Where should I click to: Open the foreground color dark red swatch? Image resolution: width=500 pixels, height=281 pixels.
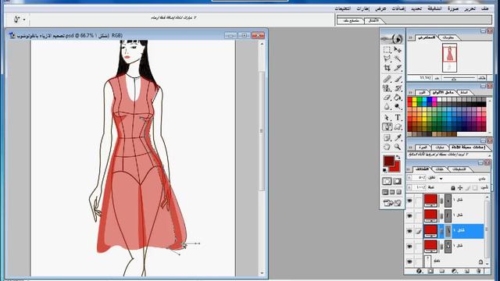(389, 161)
